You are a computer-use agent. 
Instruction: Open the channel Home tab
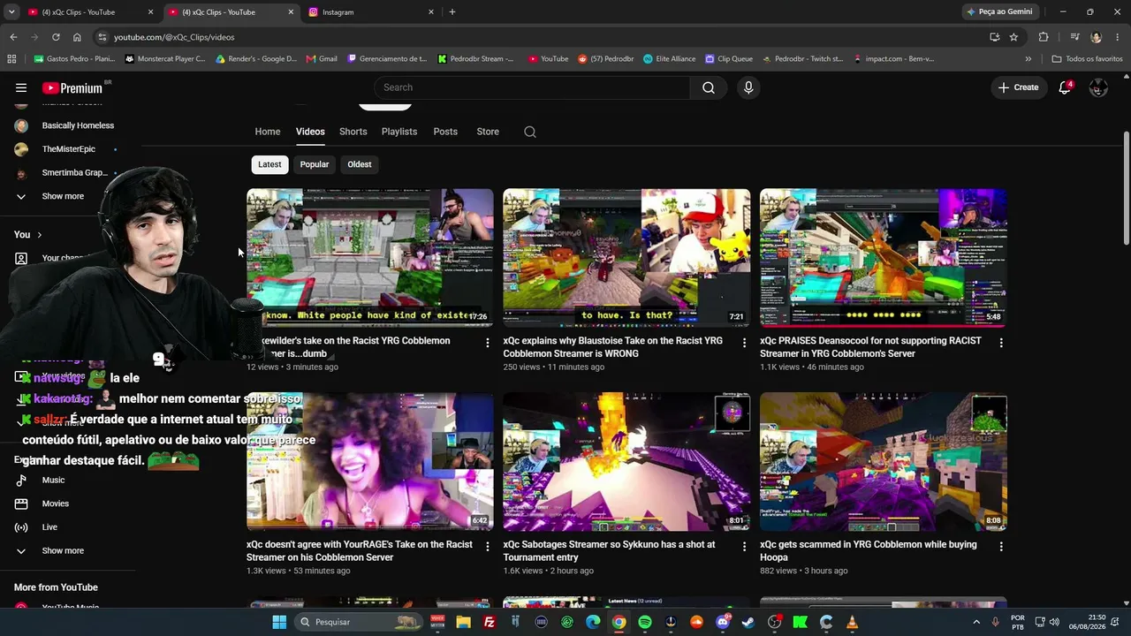(x=268, y=132)
